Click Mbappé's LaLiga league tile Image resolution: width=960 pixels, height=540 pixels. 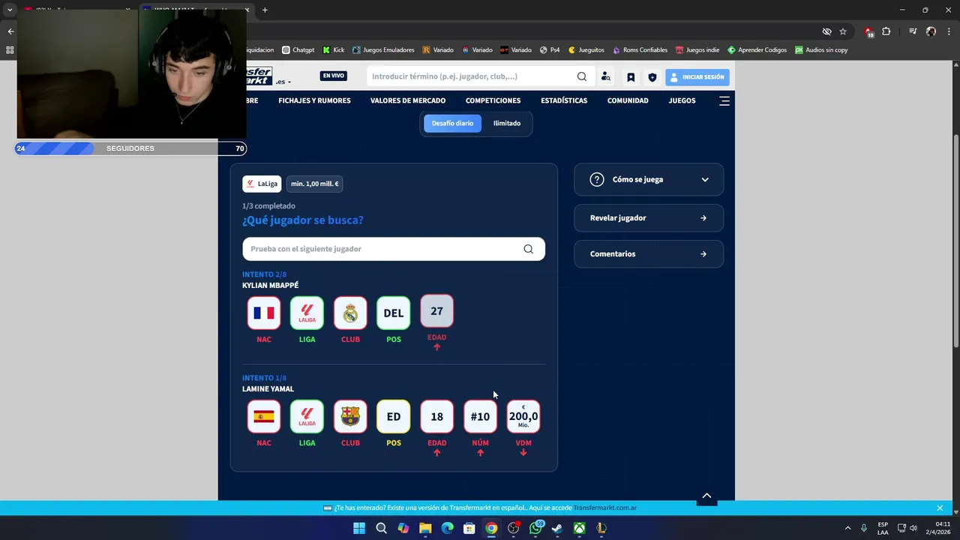[307, 313]
